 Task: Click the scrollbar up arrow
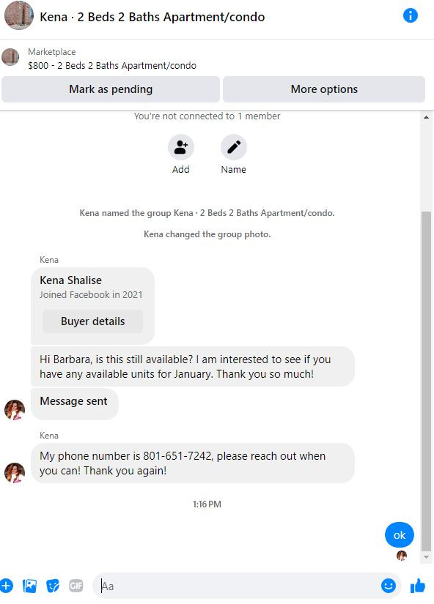426,117
